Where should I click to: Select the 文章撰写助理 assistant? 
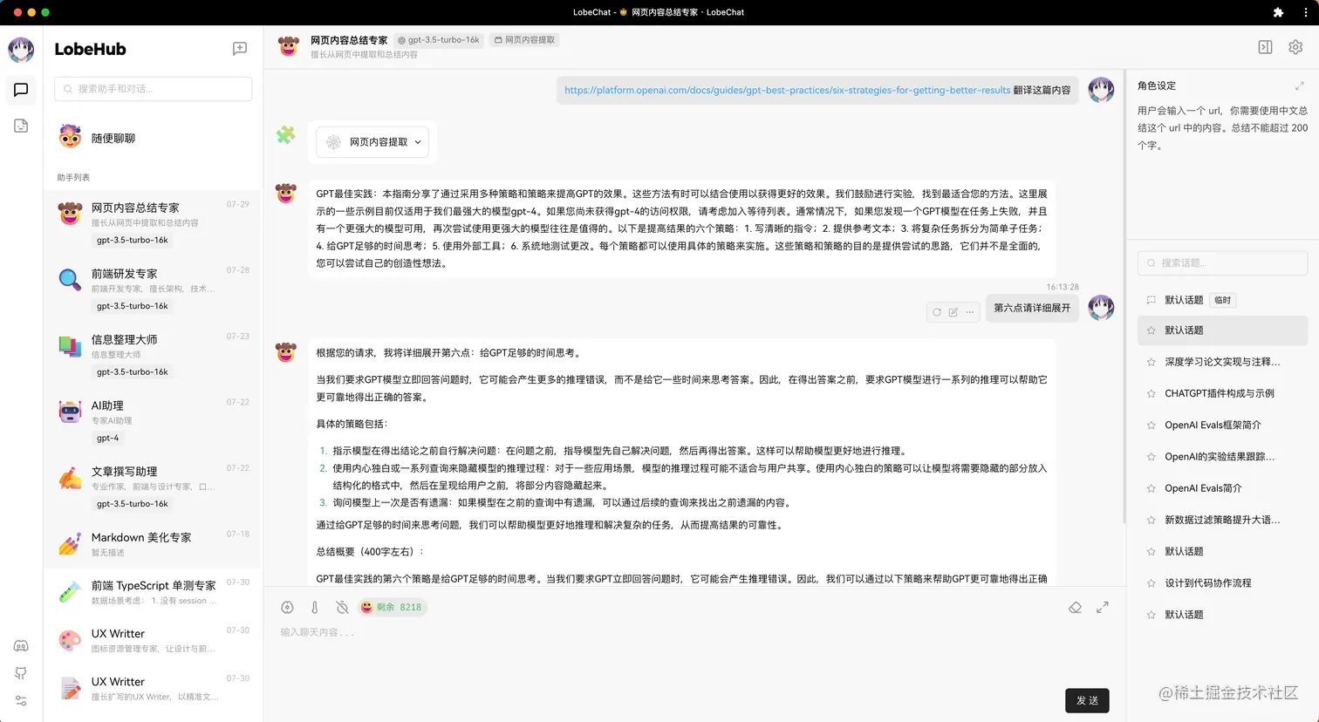coord(153,487)
